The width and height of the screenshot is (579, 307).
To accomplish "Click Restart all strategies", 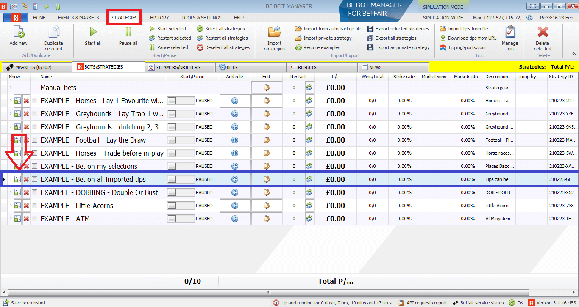I will pyautogui.click(x=222, y=38).
